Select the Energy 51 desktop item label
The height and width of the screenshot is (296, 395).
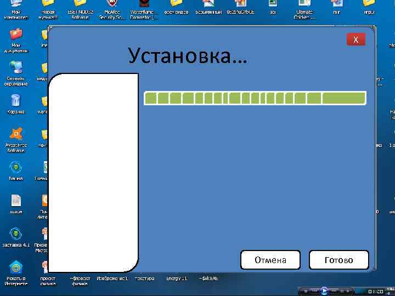click(x=177, y=278)
